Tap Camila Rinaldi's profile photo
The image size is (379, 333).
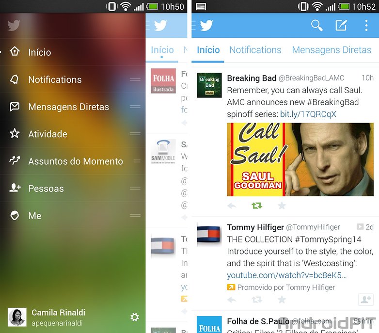coord(17,317)
